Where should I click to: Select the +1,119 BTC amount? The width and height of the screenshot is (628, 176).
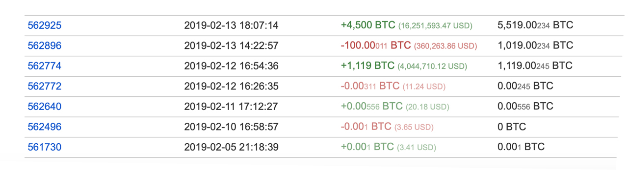coord(367,66)
